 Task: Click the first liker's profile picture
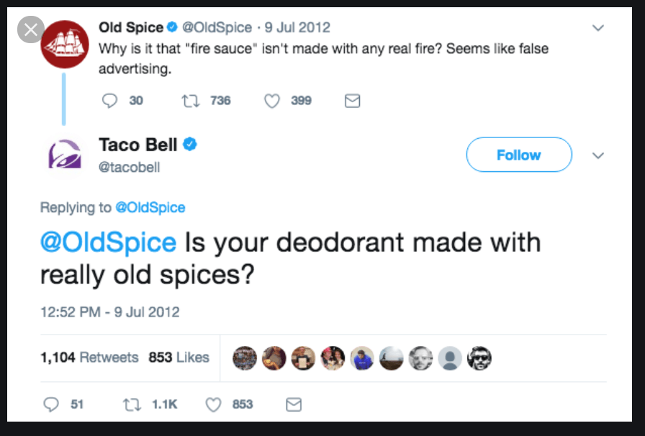point(245,358)
